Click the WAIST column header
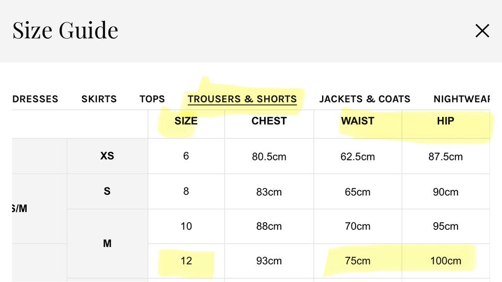 tap(358, 121)
